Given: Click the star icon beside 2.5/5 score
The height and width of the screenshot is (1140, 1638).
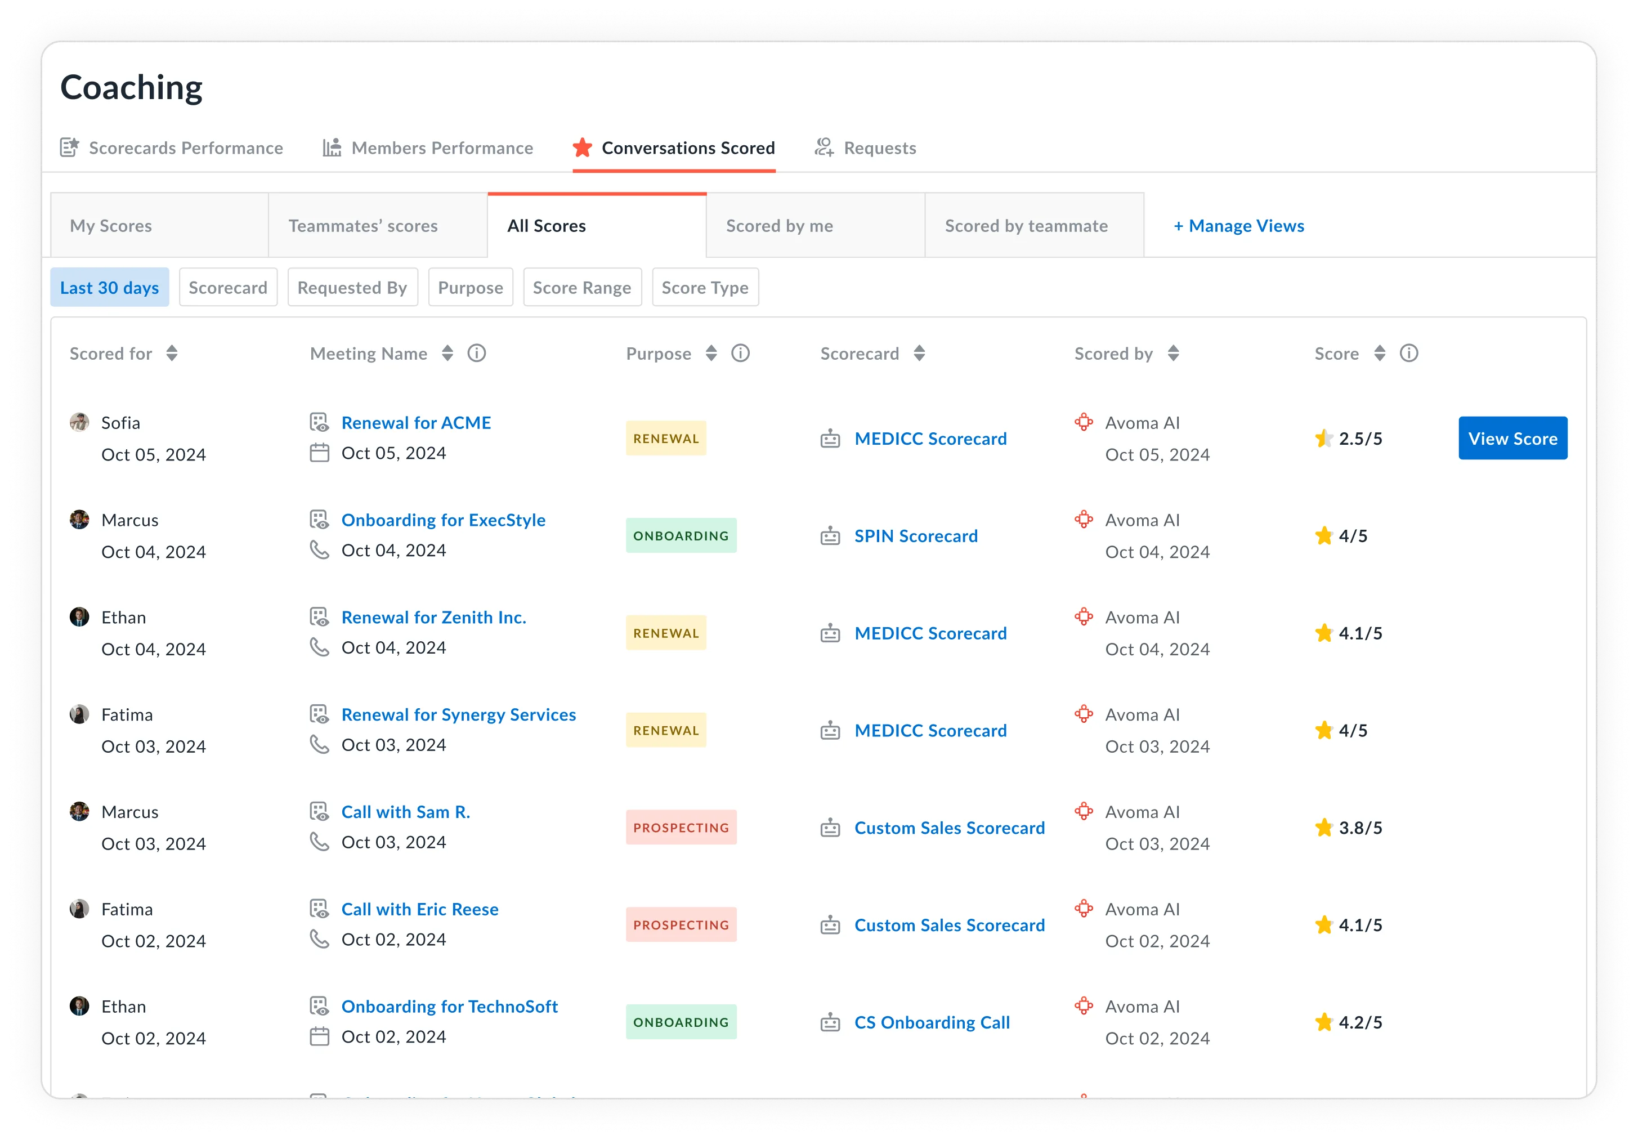Looking at the screenshot, I should pyautogui.click(x=1324, y=438).
